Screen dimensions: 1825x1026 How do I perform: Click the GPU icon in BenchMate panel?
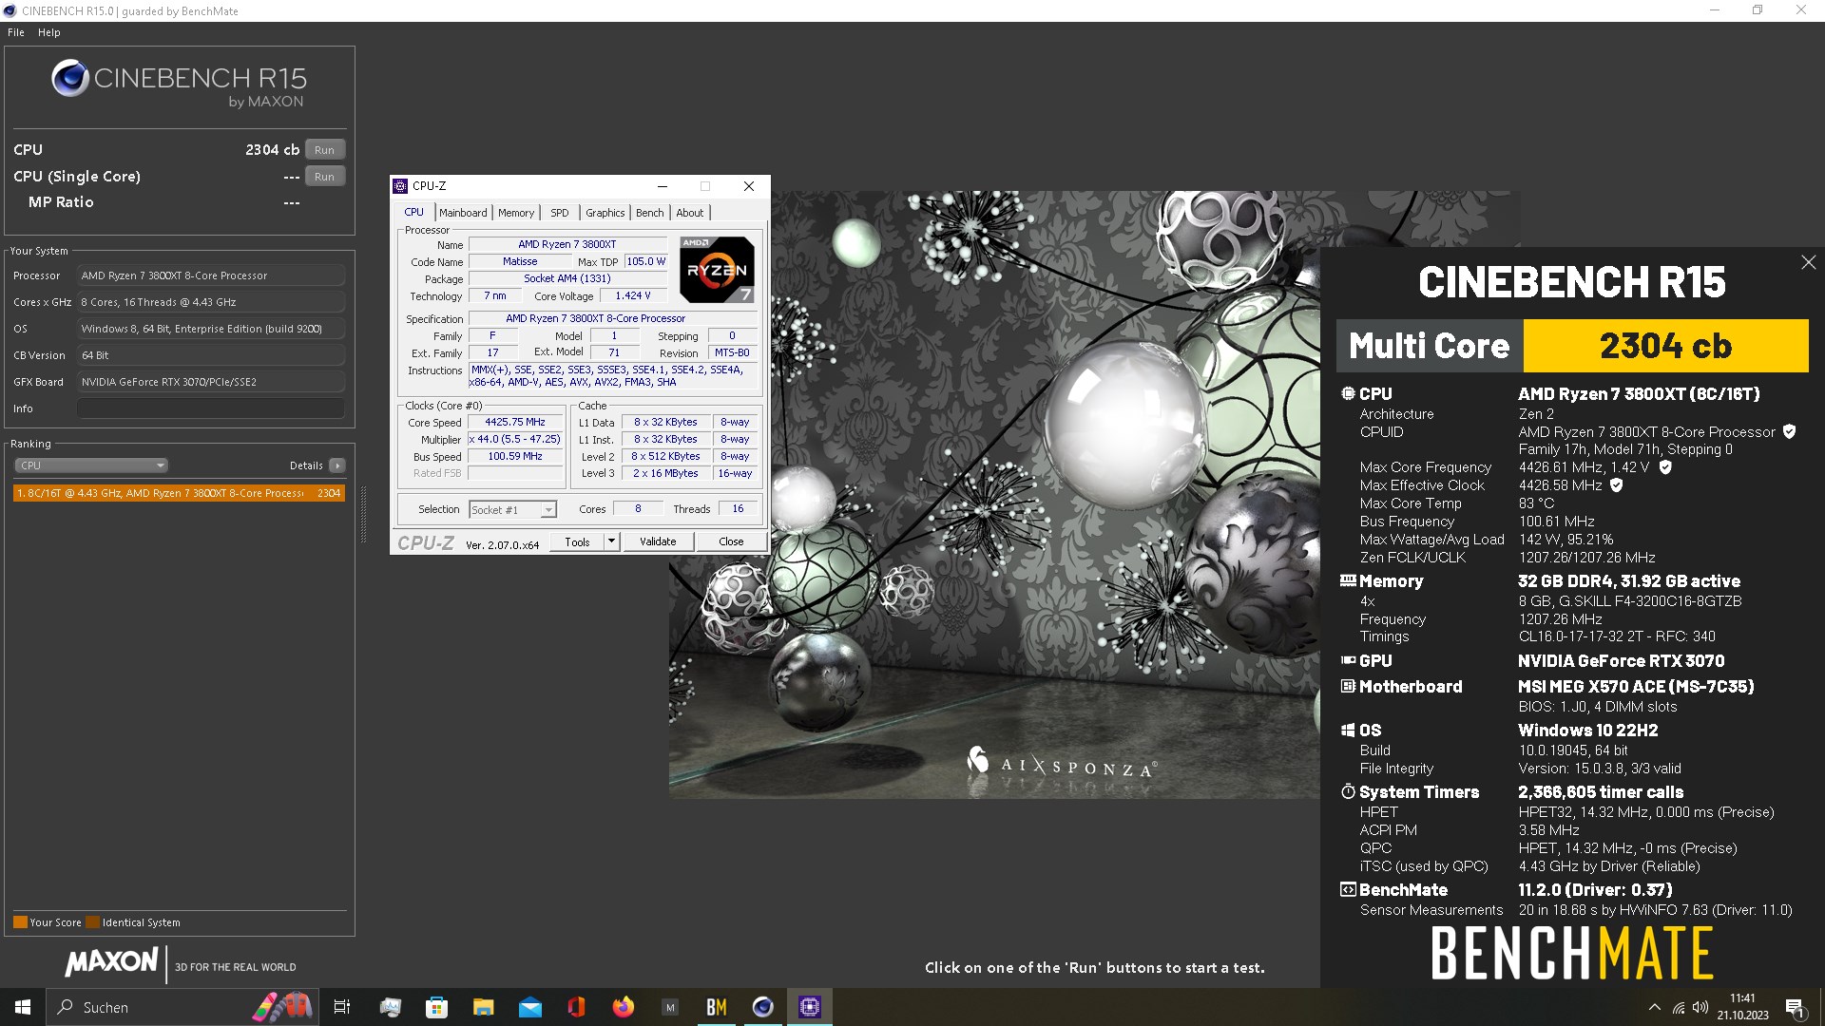click(x=1348, y=660)
